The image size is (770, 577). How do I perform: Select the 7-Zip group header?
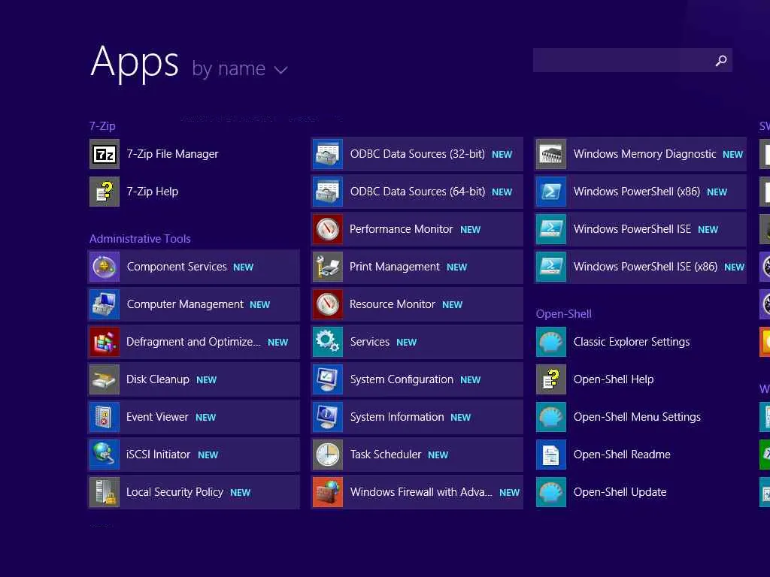(x=102, y=126)
